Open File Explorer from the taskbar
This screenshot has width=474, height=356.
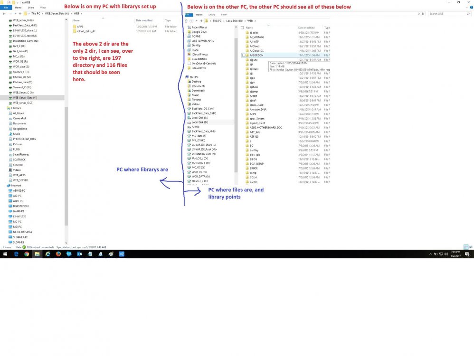click(x=38, y=254)
